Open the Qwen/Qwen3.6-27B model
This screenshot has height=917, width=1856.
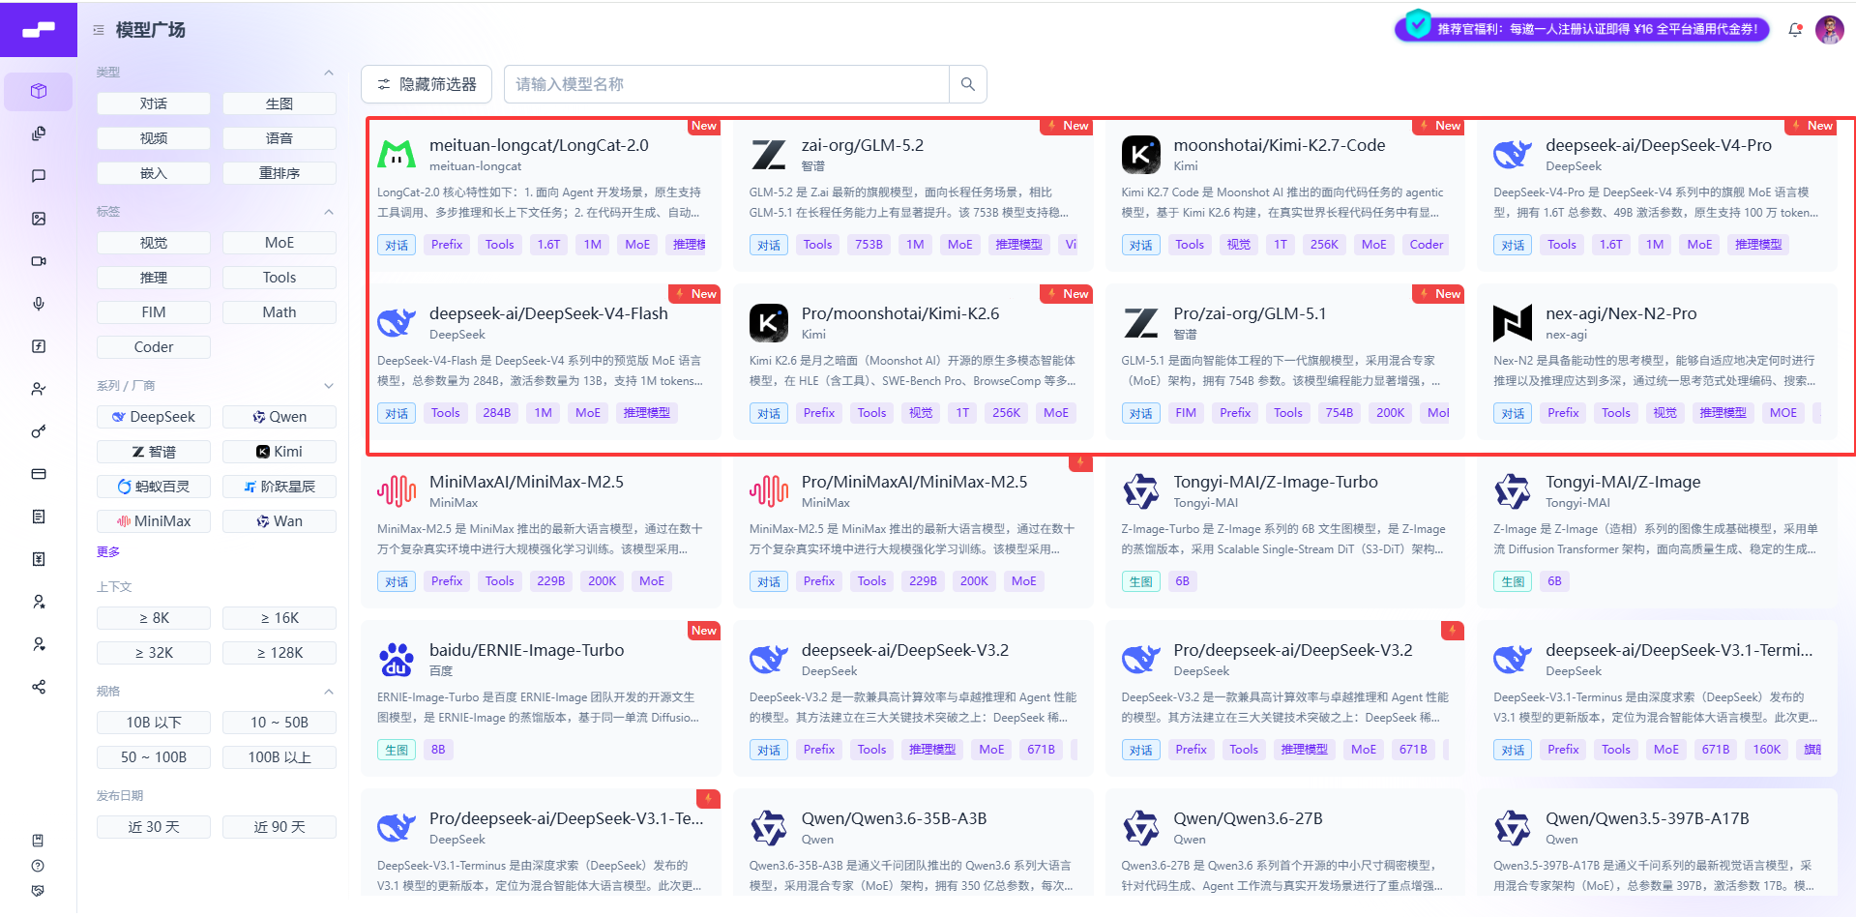[1248, 818]
